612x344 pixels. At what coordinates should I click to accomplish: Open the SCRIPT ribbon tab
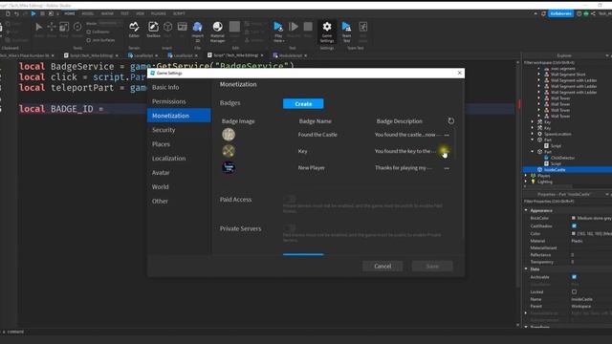(x=179, y=13)
